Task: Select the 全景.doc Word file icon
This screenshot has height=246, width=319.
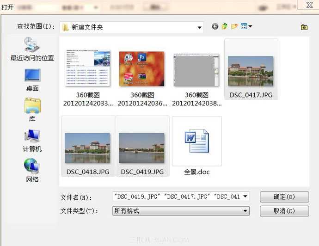Action: 197,141
